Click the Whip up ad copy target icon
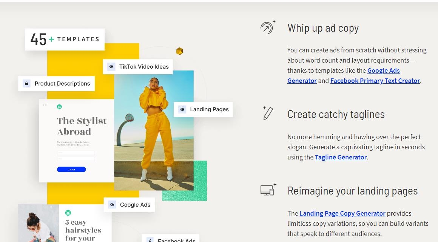Image resolution: width=438 pixels, height=242 pixels. pos(268,27)
